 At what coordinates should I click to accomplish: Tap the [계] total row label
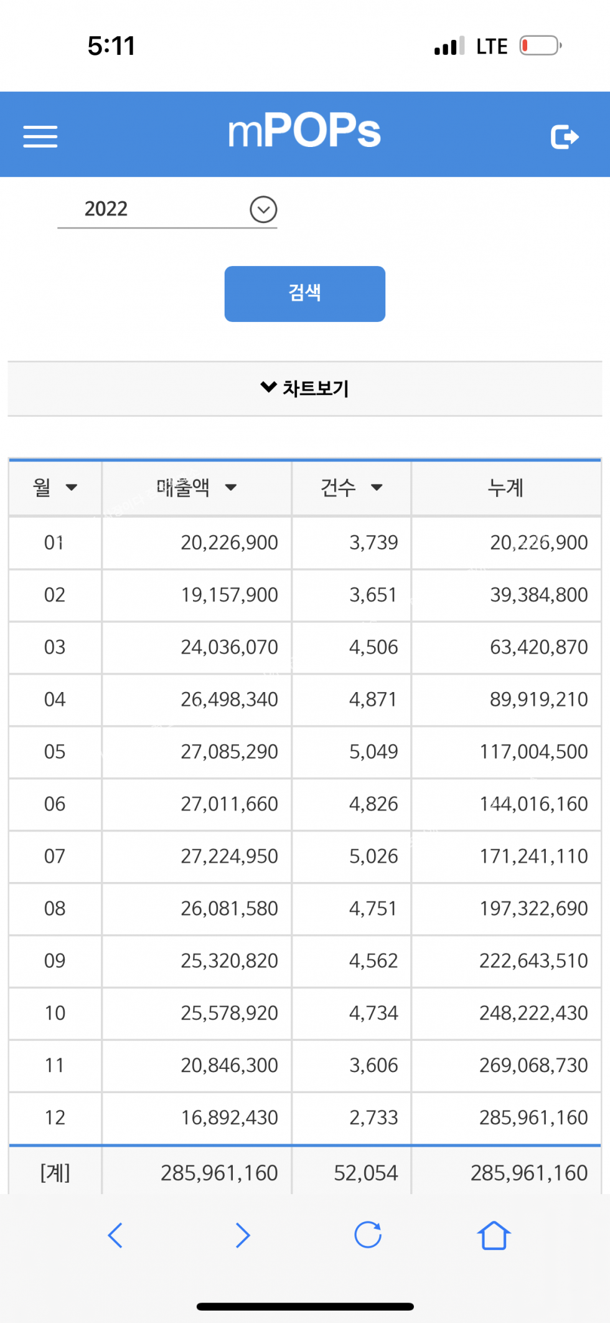click(55, 1173)
